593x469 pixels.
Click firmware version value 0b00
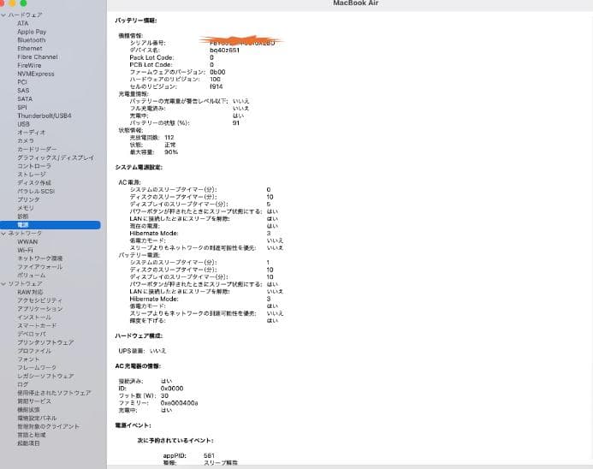click(217, 72)
